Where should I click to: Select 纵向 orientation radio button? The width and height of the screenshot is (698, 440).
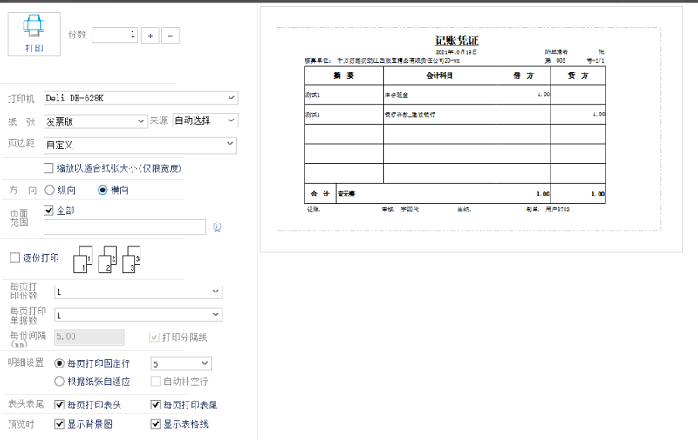tap(49, 189)
